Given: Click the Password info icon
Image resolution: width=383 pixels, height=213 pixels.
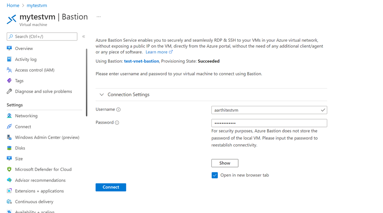Looking at the screenshot, I should [x=117, y=122].
